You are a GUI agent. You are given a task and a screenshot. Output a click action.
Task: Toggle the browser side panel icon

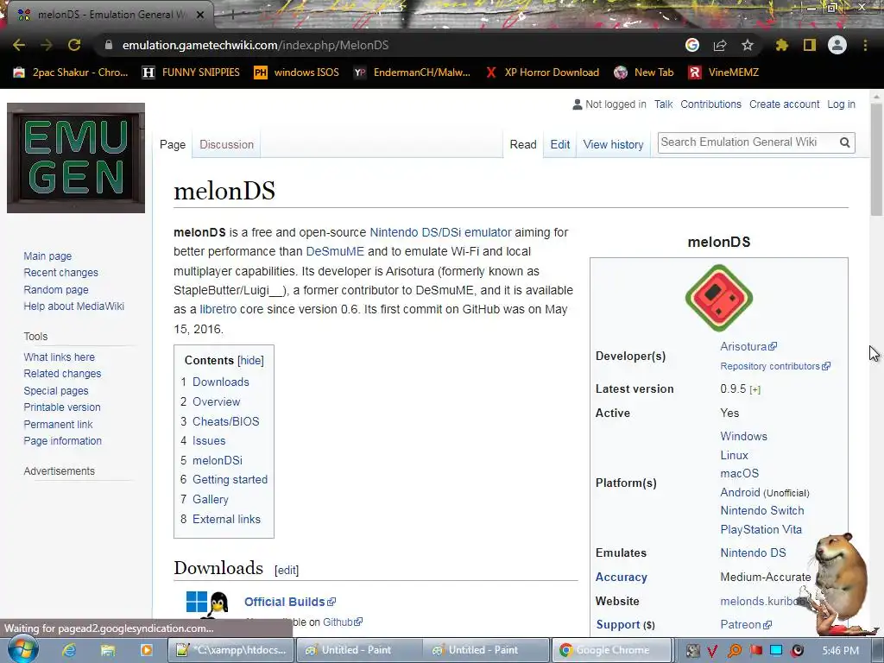(x=810, y=45)
